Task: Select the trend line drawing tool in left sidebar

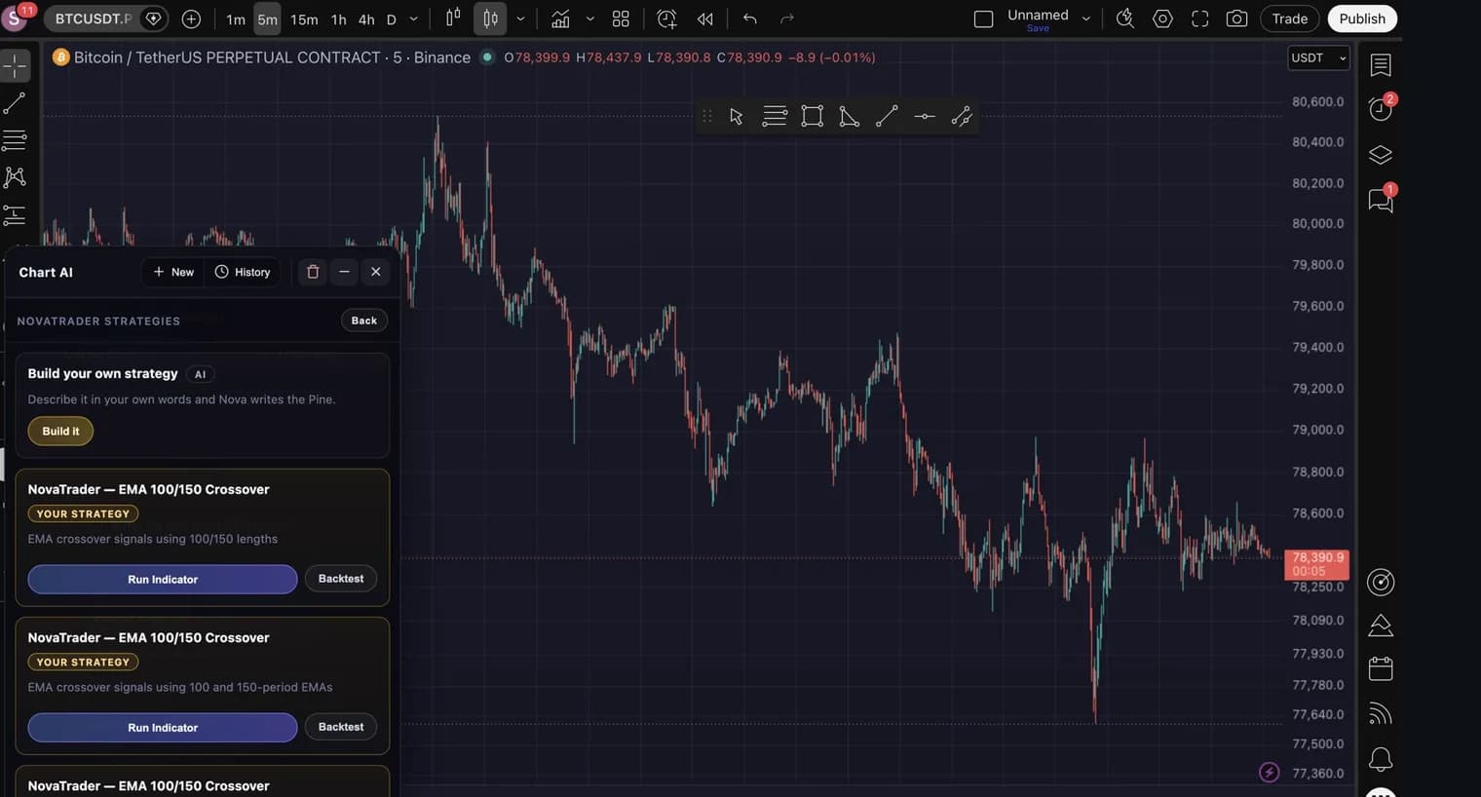Action: (x=16, y=103)
